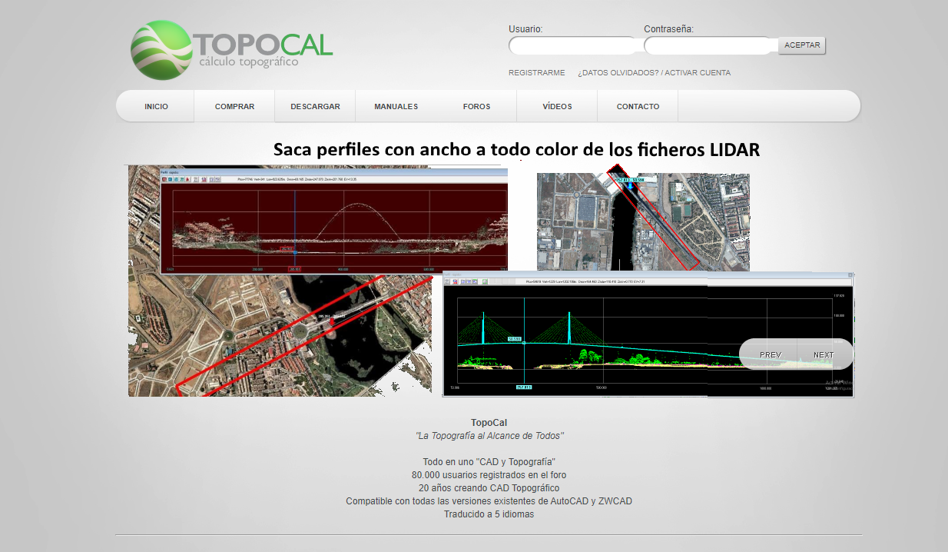Viewport: 948px width, 552px height.
Task: Click the blue screen icon in the profile toolbar
Action: [x=171, y=179]
